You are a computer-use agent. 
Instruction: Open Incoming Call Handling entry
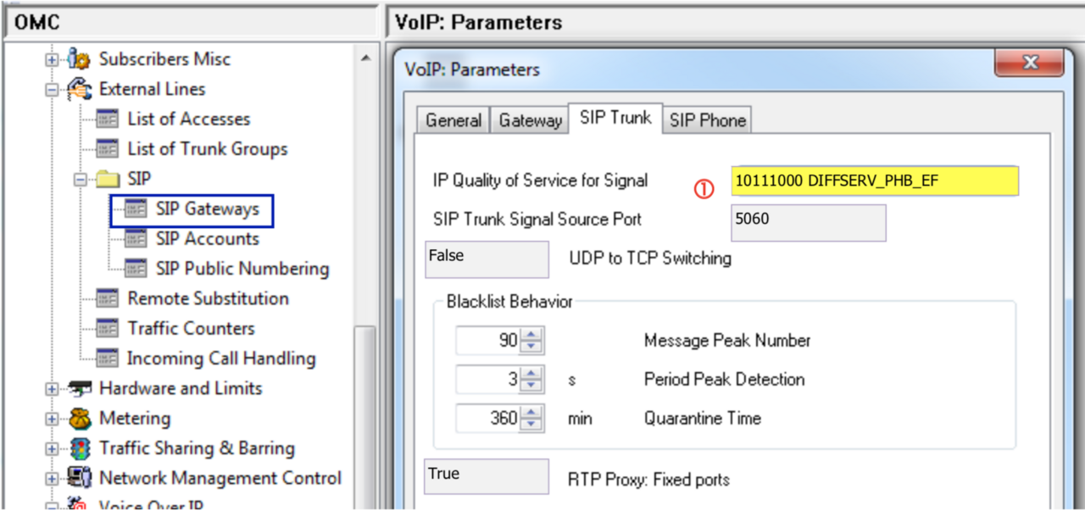click(x=220, y=358)
